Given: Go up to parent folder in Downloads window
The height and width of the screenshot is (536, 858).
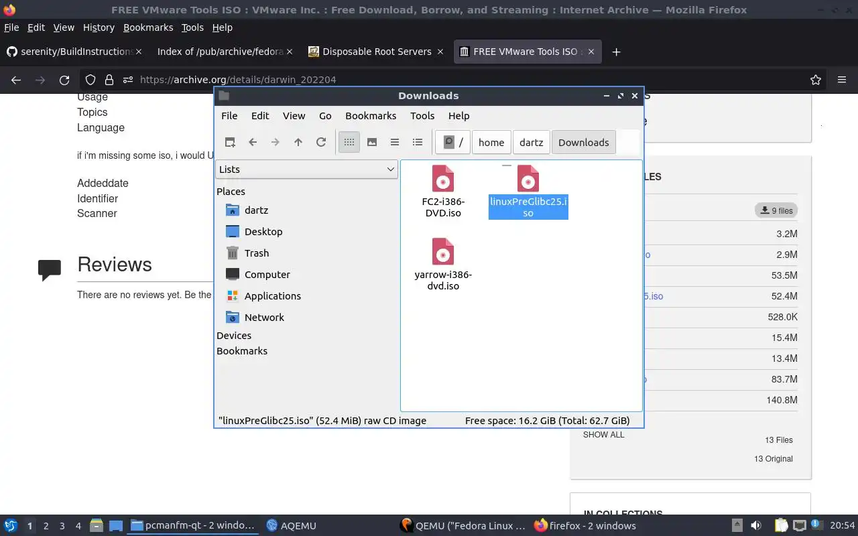Looking at the screenshot, I should 298,142.
